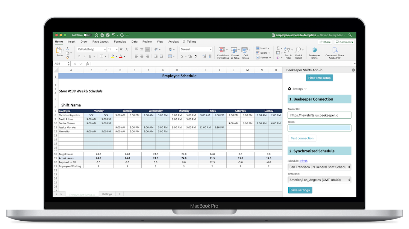This screenshot has width=409, height=229.
Task: Click the Save As icon with pencil
Action: pyautogui.click(x=107, y=35)
